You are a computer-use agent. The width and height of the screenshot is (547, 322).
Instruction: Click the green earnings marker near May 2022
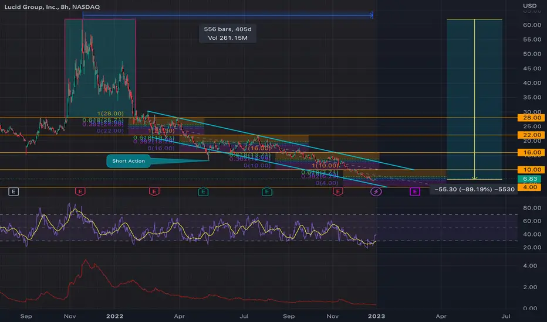point(204,191)
